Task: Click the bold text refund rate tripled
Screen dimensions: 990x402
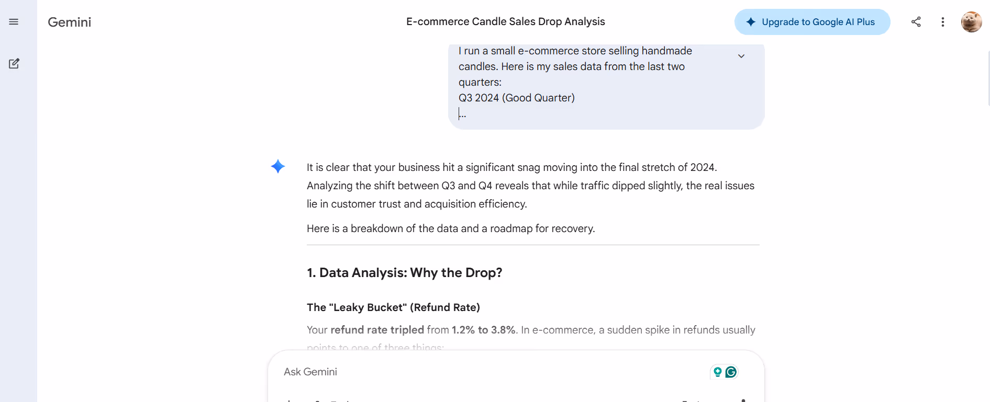Action: 377,330
